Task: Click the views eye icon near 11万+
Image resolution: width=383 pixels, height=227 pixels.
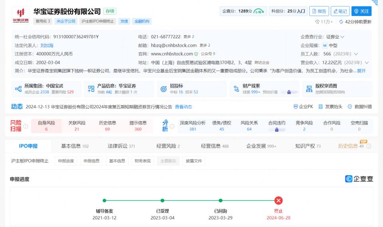Action: click(x=317, y=22)
